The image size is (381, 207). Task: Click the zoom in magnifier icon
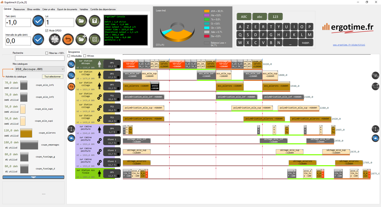tap(71, 64)
